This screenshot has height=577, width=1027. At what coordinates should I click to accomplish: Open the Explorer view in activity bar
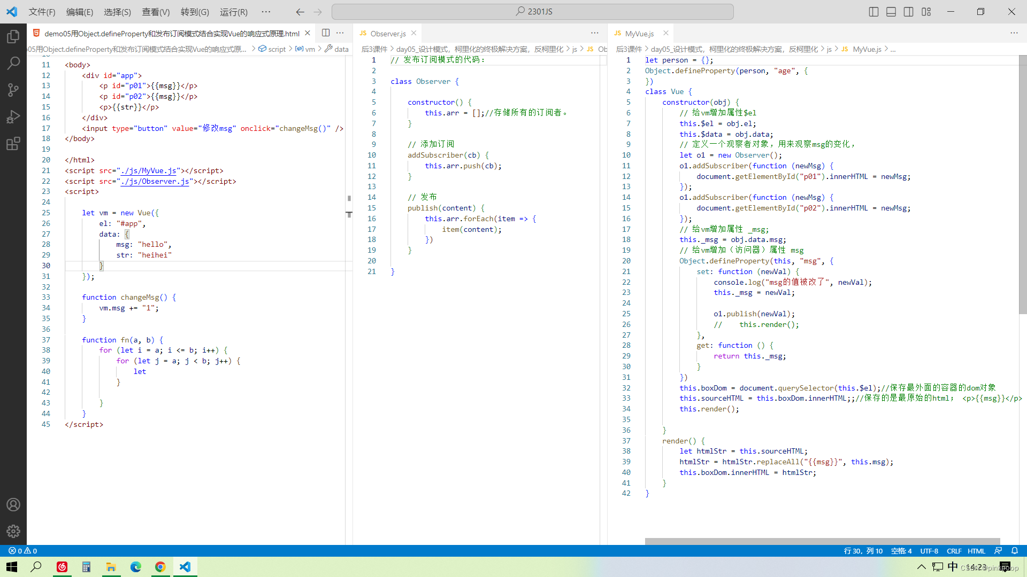pyautogui.click(x=13, y=37)
